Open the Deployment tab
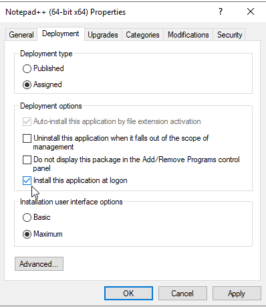 [x=61, y=34]
